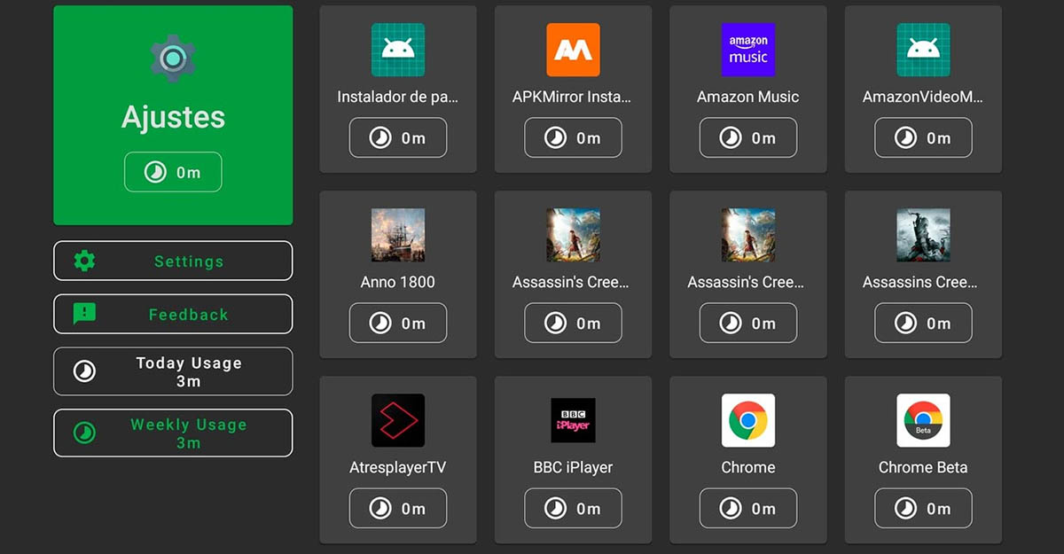Click the clock icon beside Today Usage

point(84,371)
